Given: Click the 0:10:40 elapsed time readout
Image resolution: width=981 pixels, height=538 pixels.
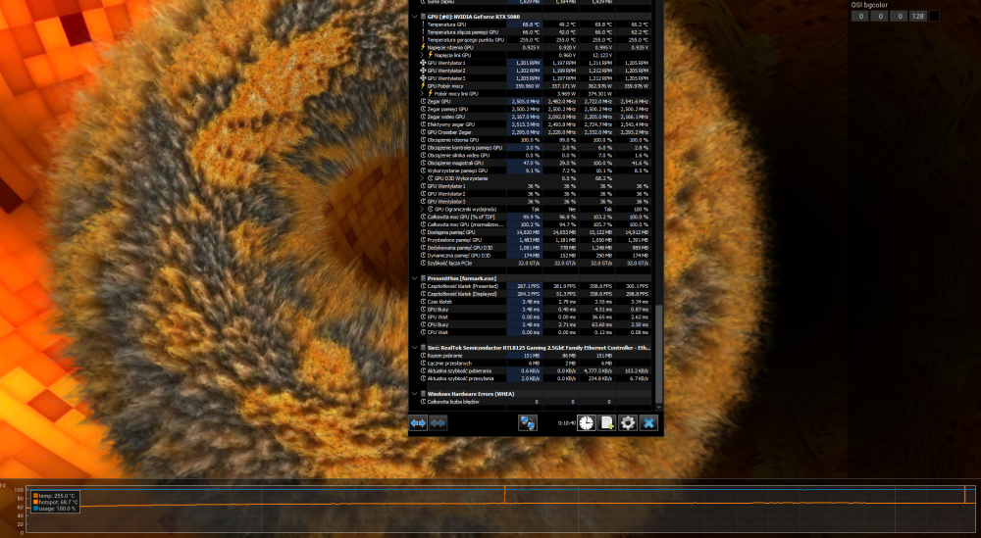Looking at the screenshot, I should click(567, 423).
